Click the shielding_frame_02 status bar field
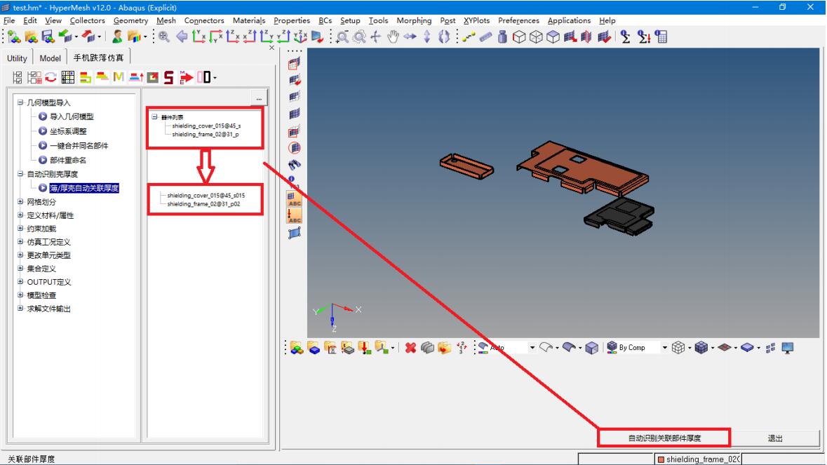This screenshot has width=827, height=465. (699, 459)
